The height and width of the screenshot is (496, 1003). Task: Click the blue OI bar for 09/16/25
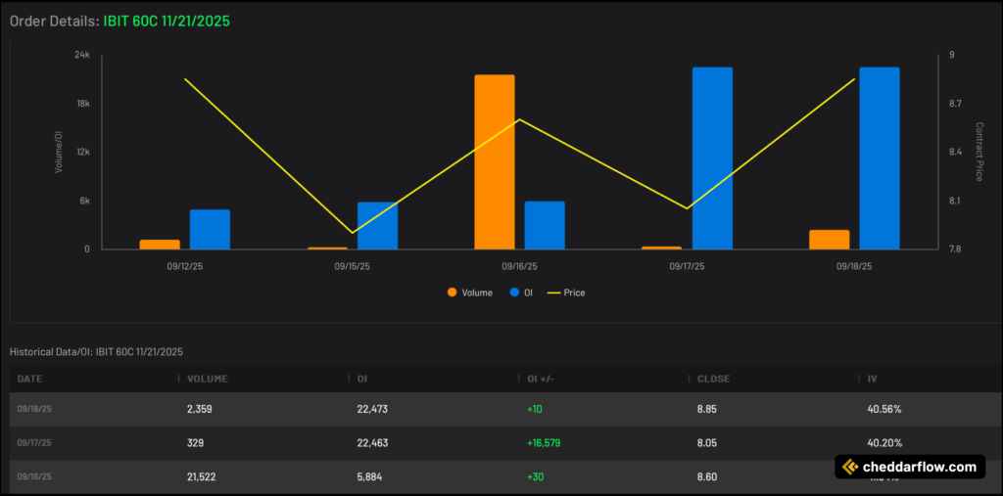click(545, 226)
